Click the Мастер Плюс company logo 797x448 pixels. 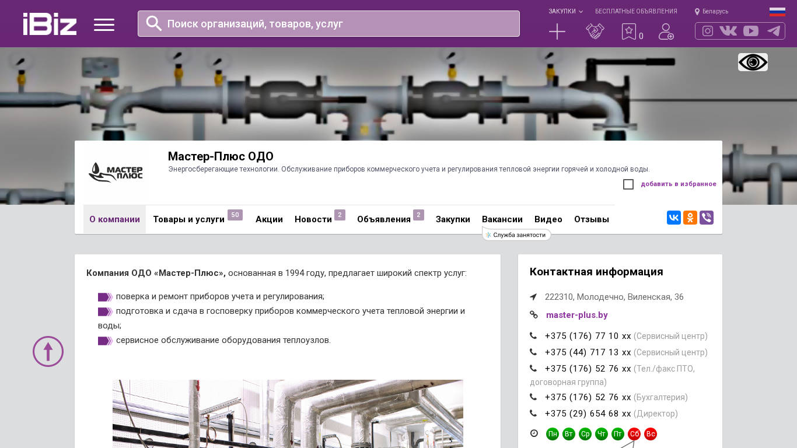115,173
